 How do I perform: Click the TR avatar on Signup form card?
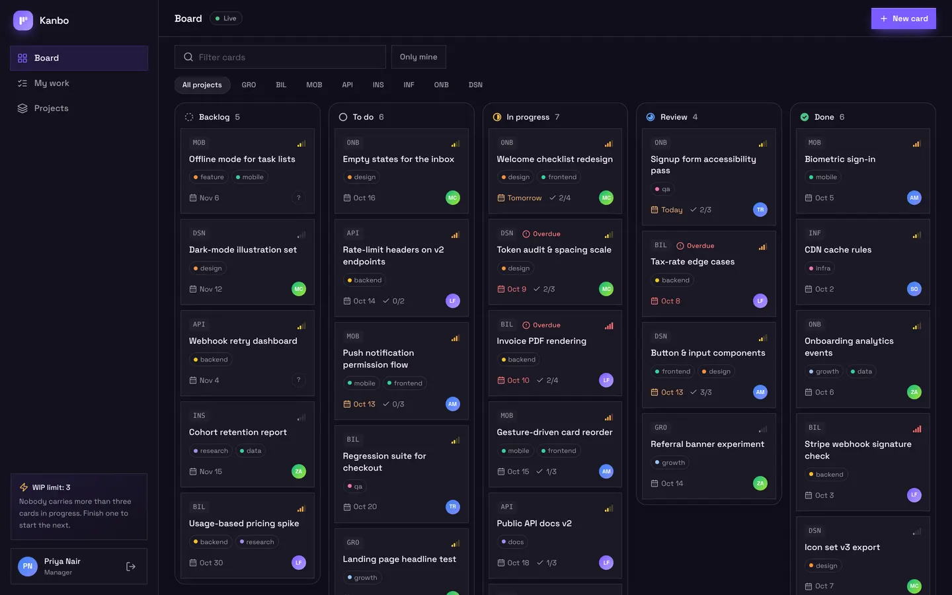(760, 210)
